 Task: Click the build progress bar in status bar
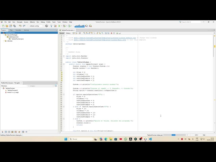point(174,135)
